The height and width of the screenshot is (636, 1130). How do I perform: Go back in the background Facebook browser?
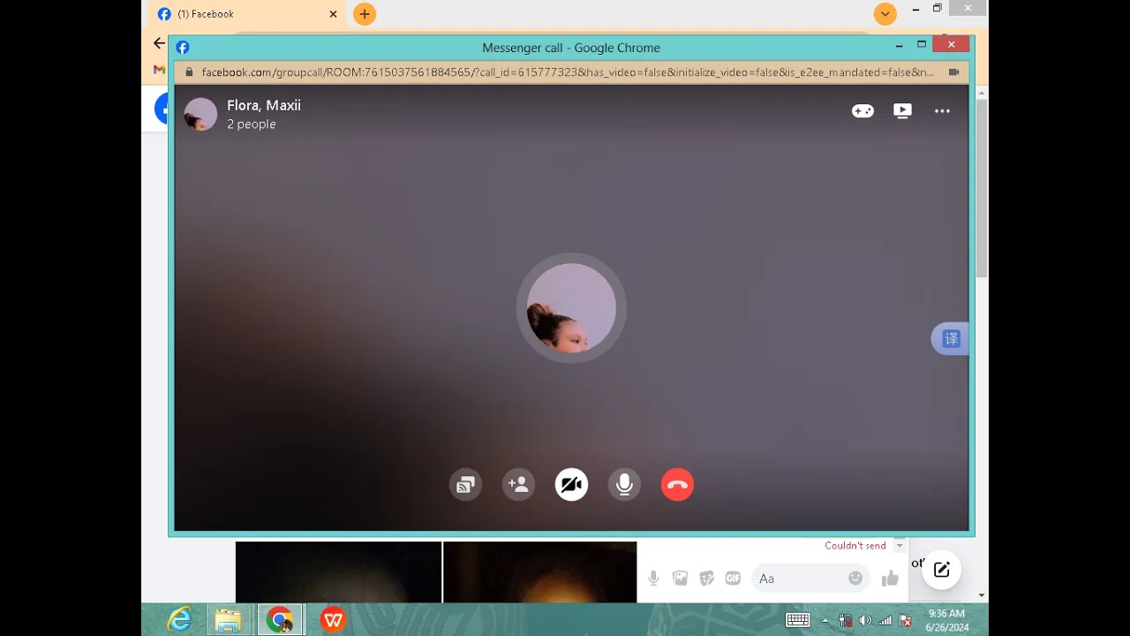(159, 42)
